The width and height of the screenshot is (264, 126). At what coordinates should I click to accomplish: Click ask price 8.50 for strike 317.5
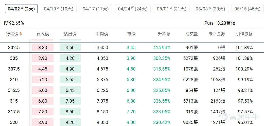pos(70,112)
